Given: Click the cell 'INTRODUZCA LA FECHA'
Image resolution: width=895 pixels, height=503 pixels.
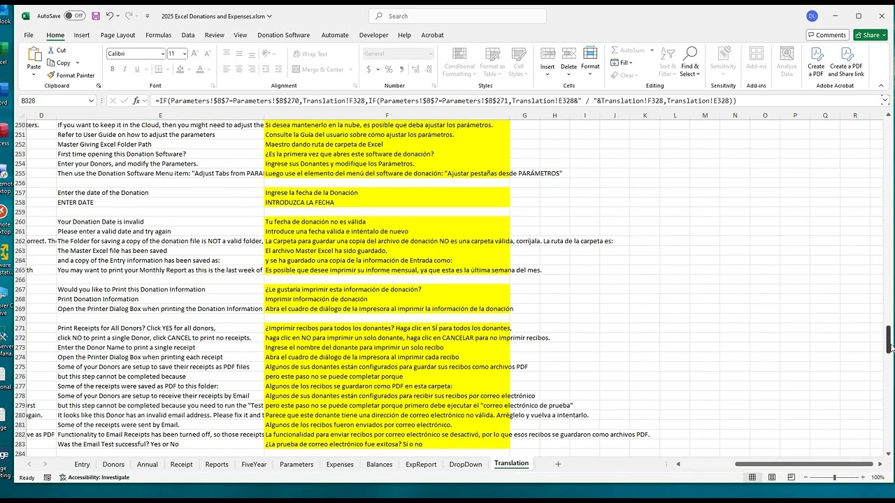Looking at the screenshot, I should (387, 203).
